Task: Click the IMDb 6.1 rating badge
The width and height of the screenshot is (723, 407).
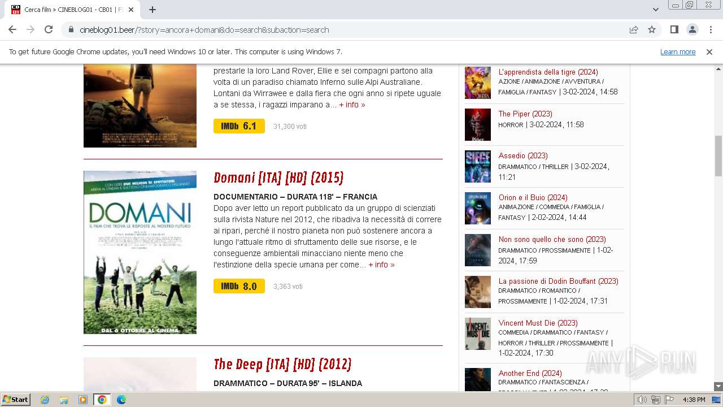Action: point(239,126)
